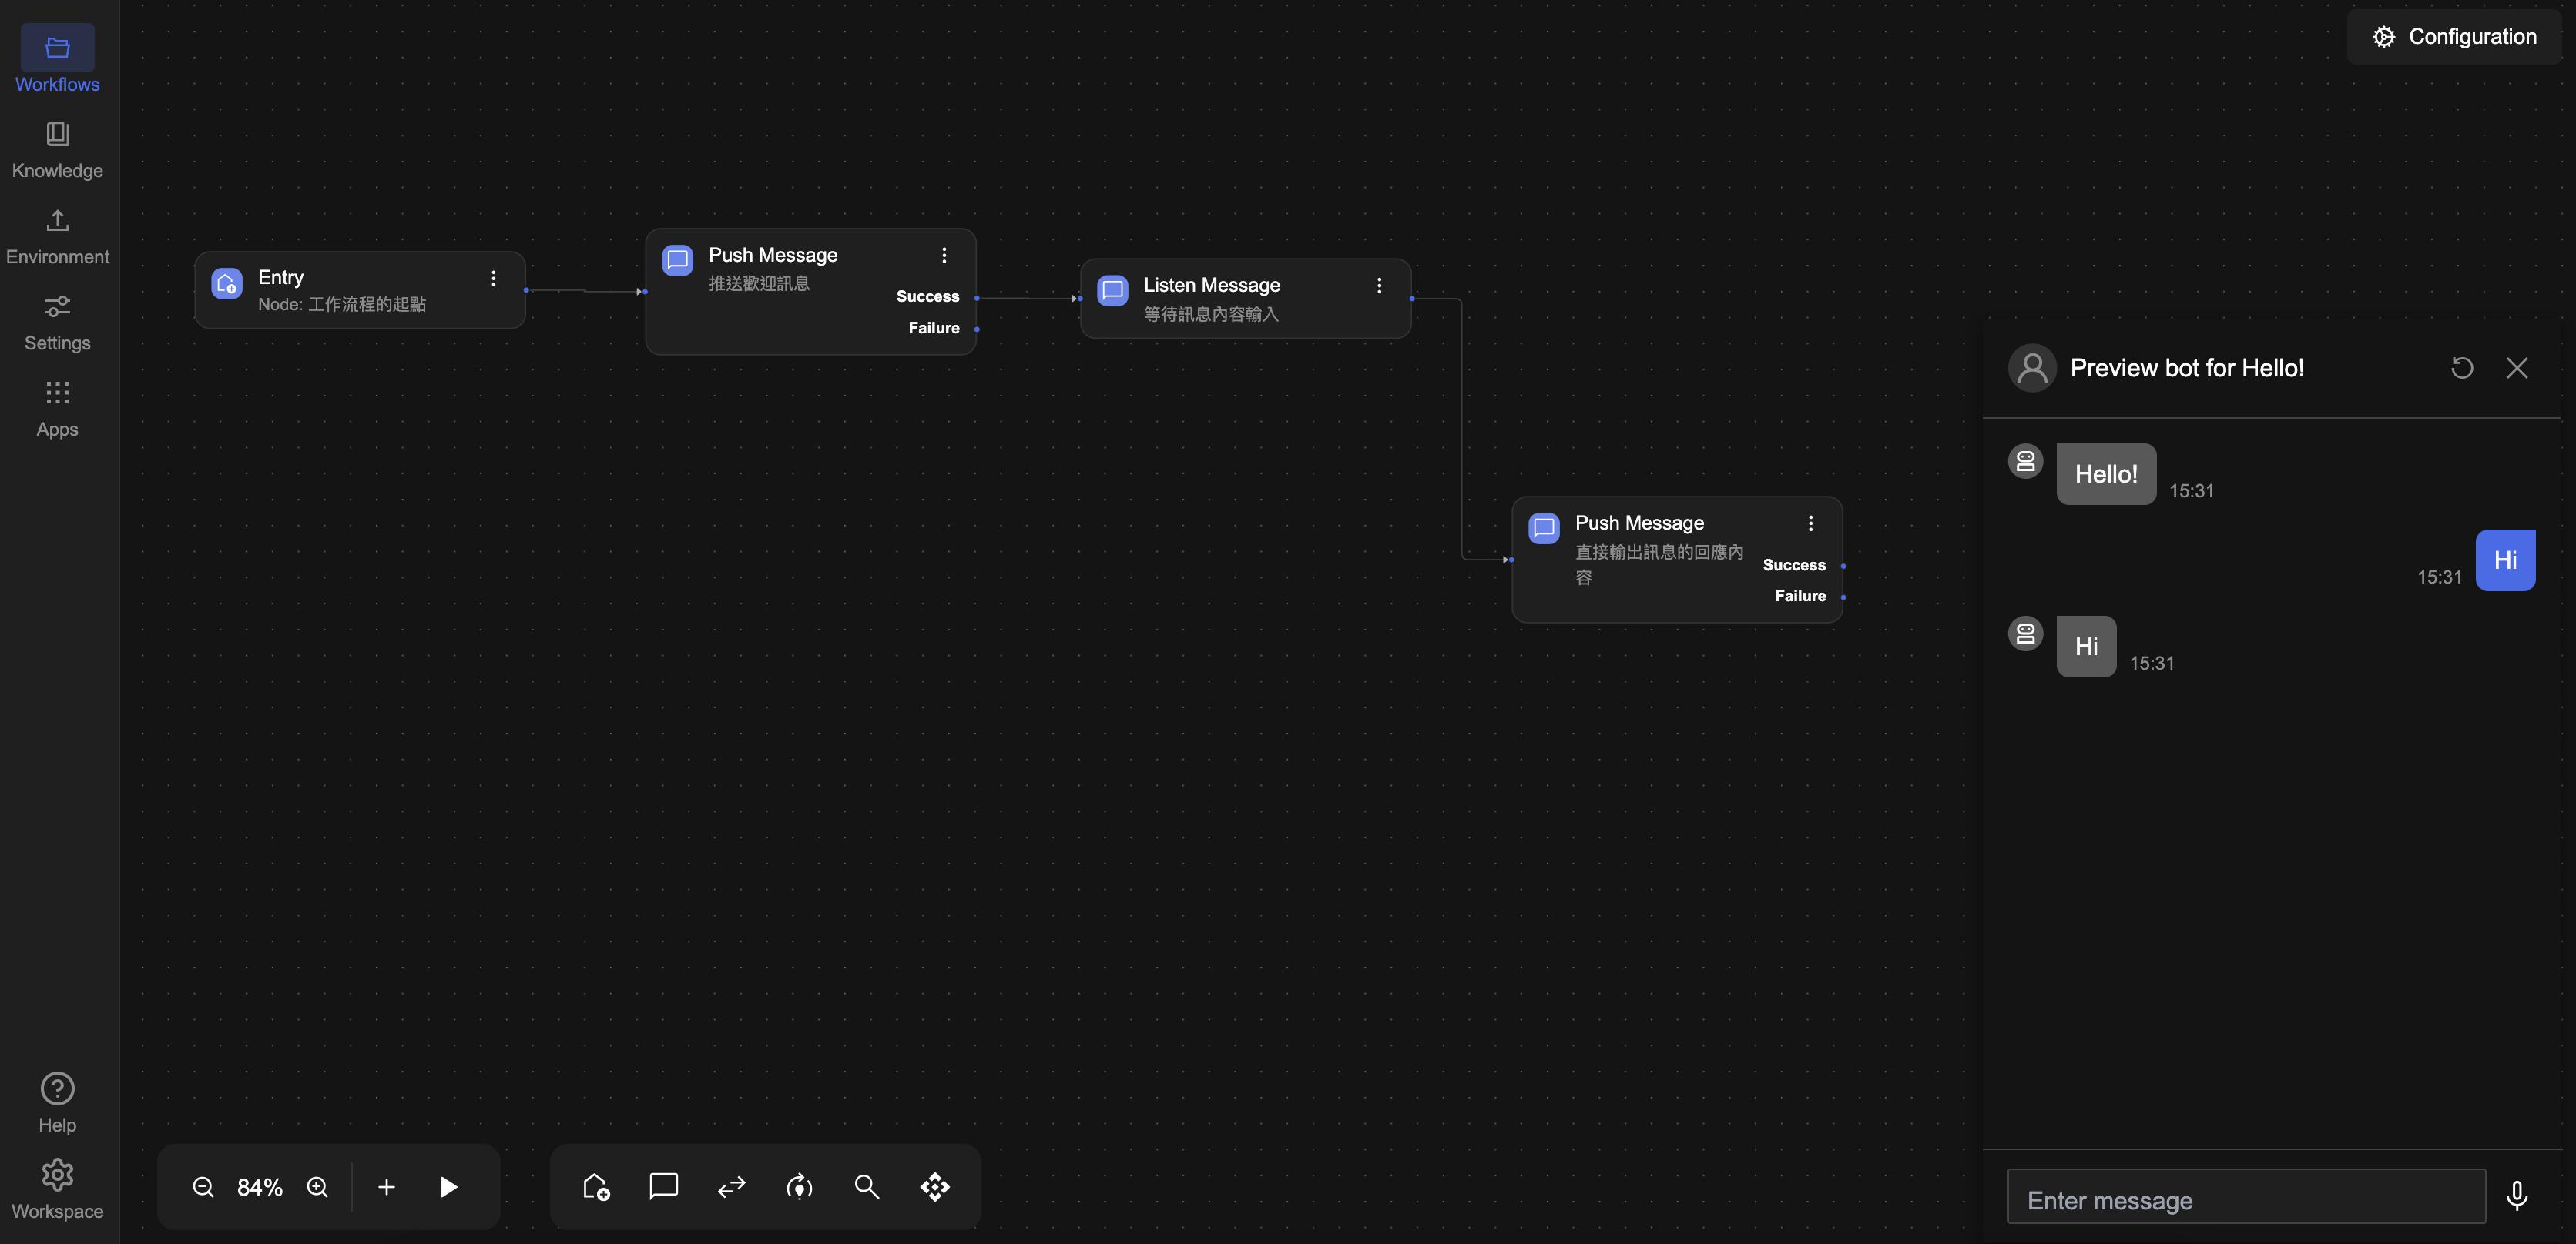Click the zoom out magnifier icon
The image size is (2576, 1244).
(x=203, y=1187)
